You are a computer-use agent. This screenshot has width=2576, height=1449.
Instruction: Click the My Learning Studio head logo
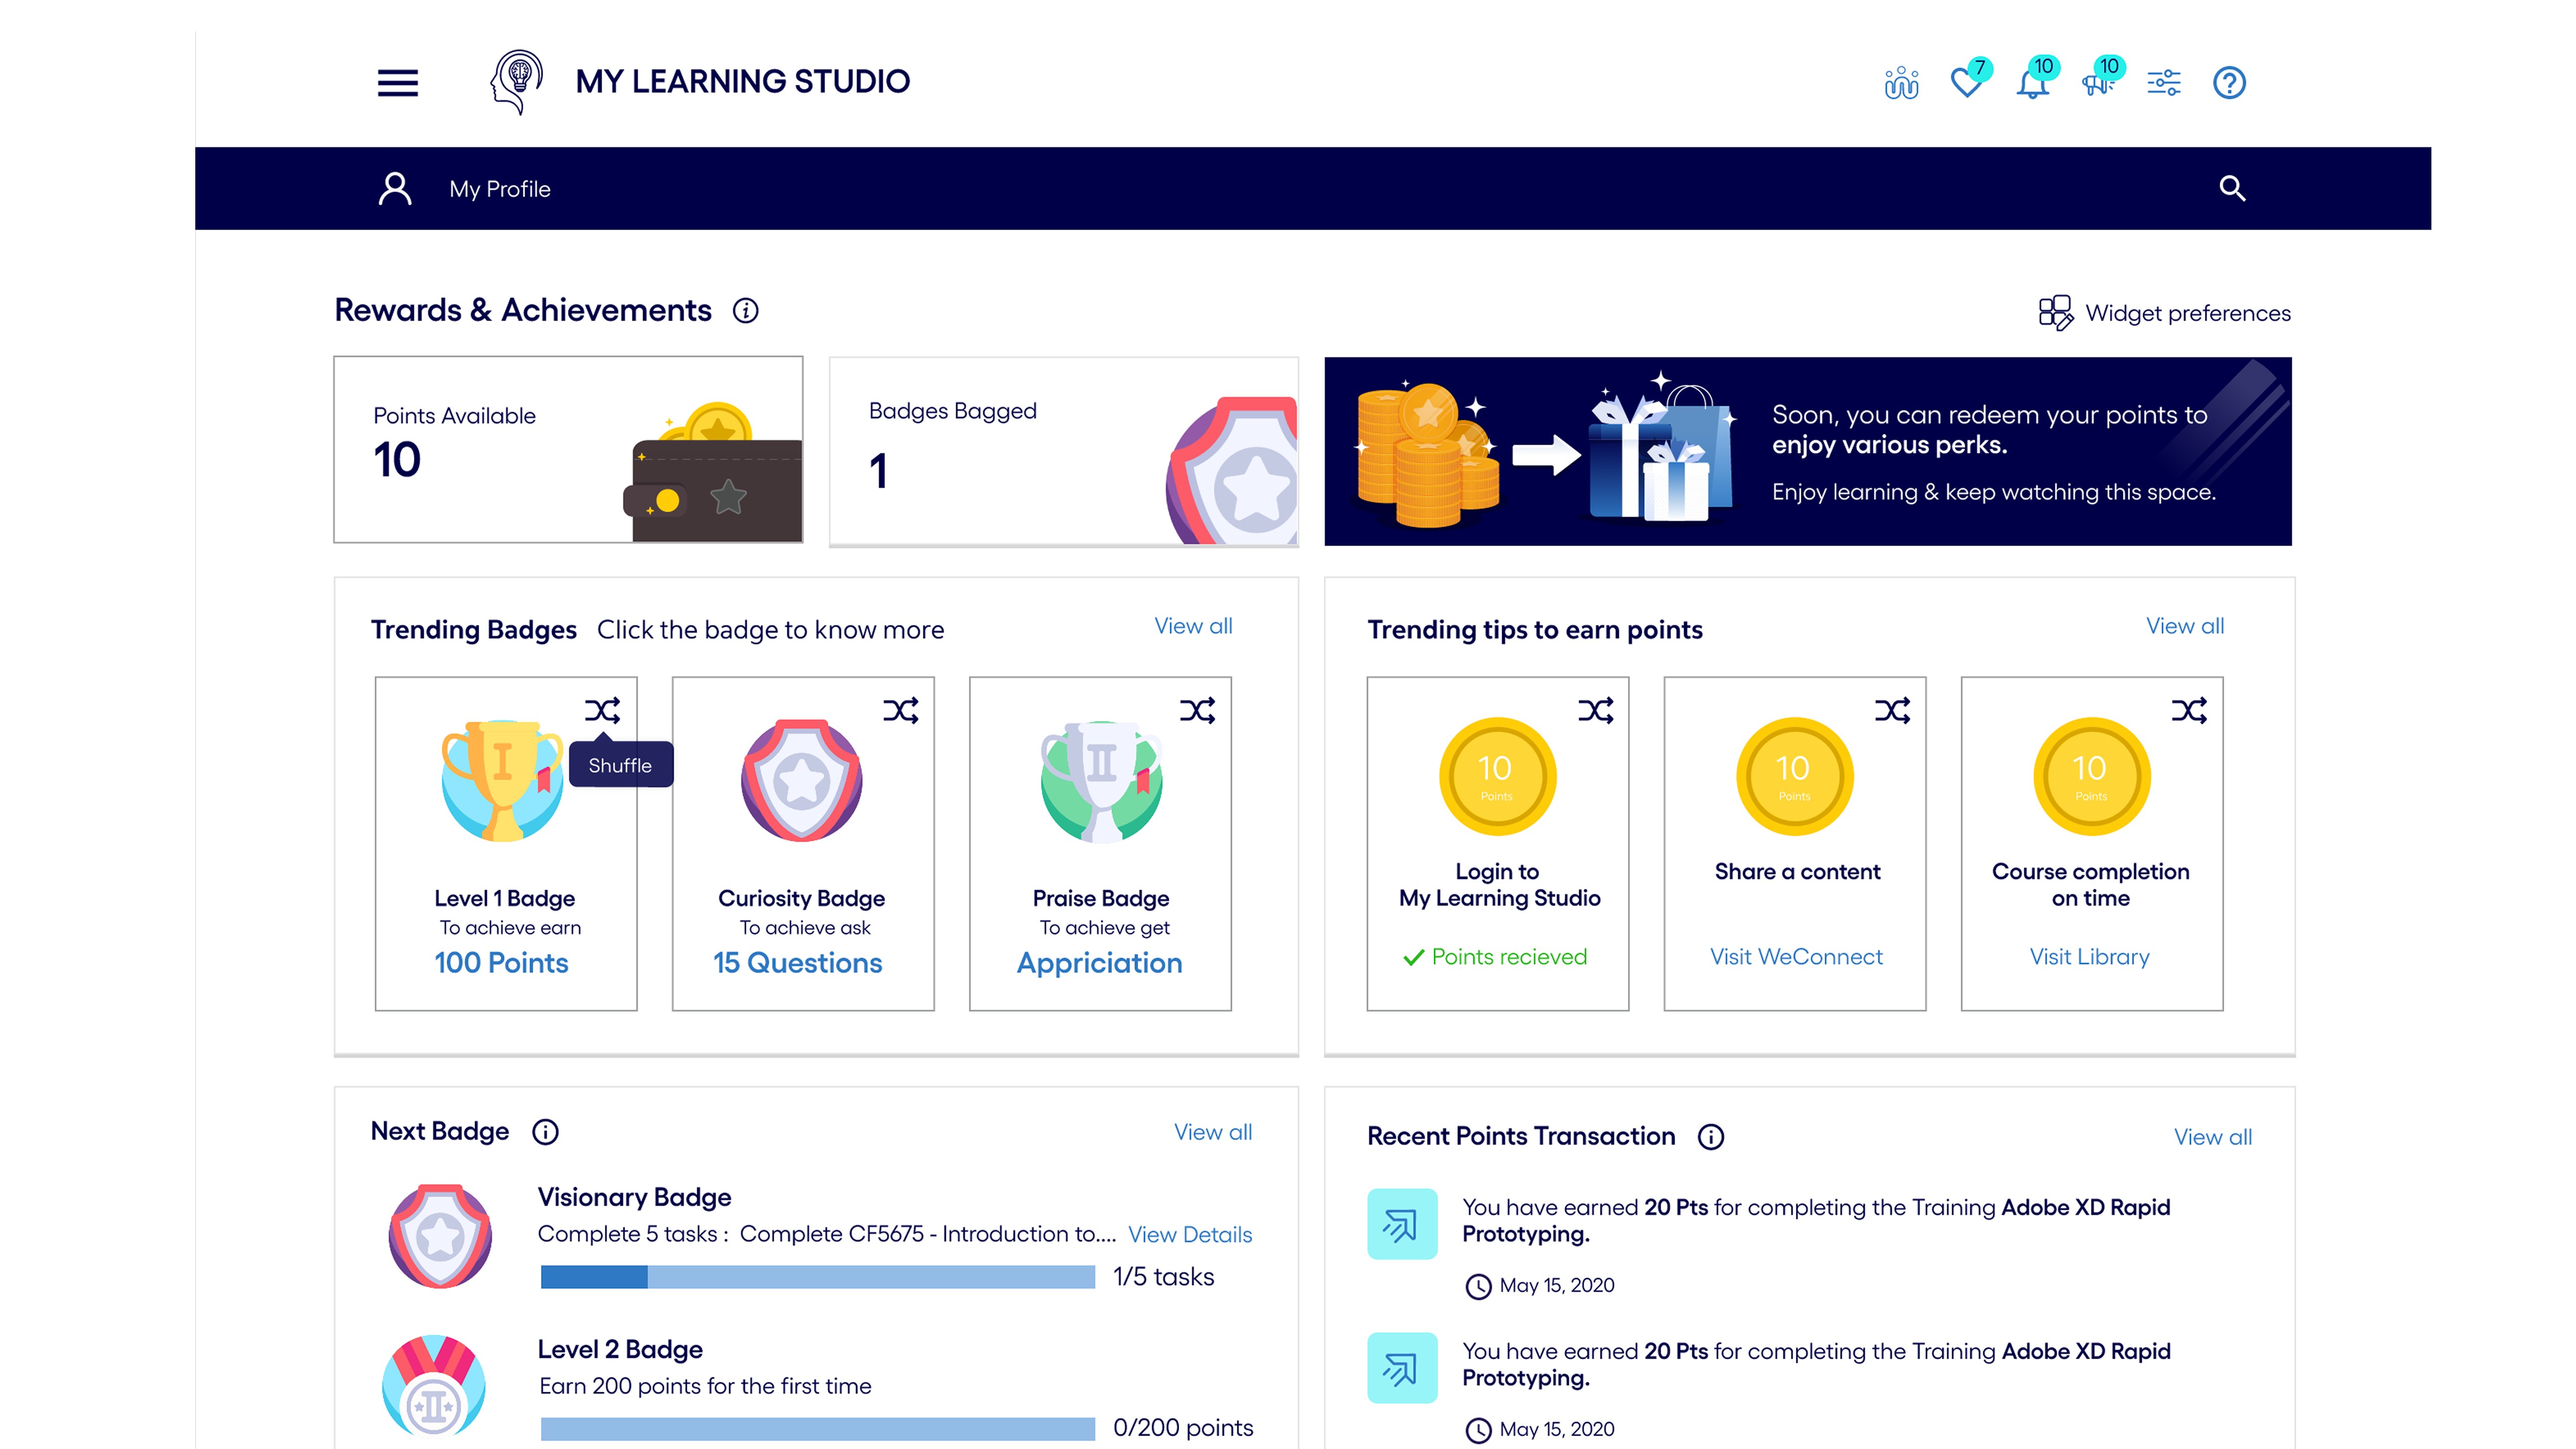(x=516, y=82)
